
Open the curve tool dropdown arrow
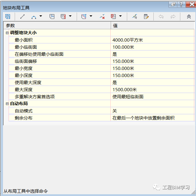41,16
